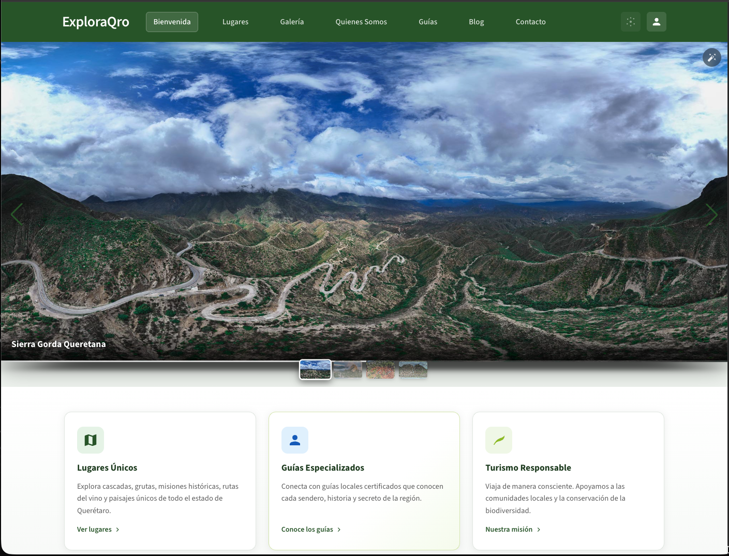Select the second carousel thumbnail
This screenshot has height=556, width=729.
pos(348,369)
